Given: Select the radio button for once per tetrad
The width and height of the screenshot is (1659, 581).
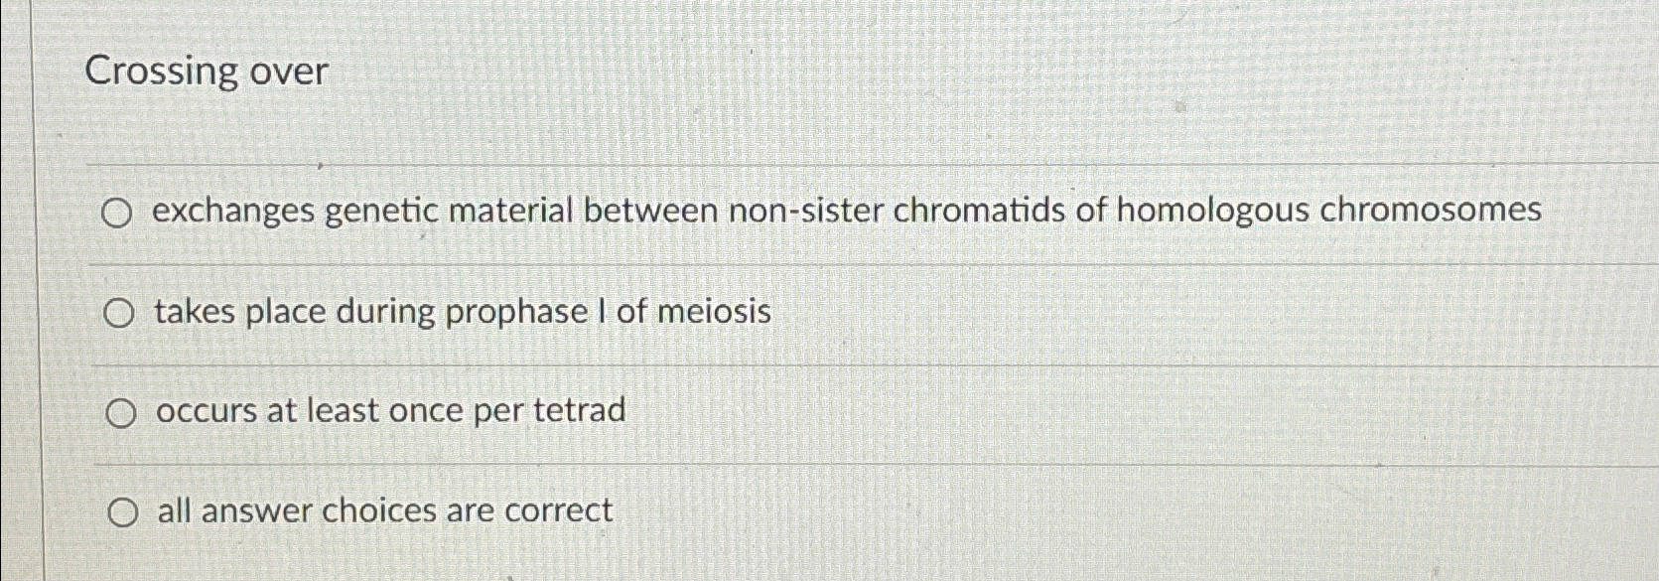Looking at the screenshot, I should (x=121, y=412).
